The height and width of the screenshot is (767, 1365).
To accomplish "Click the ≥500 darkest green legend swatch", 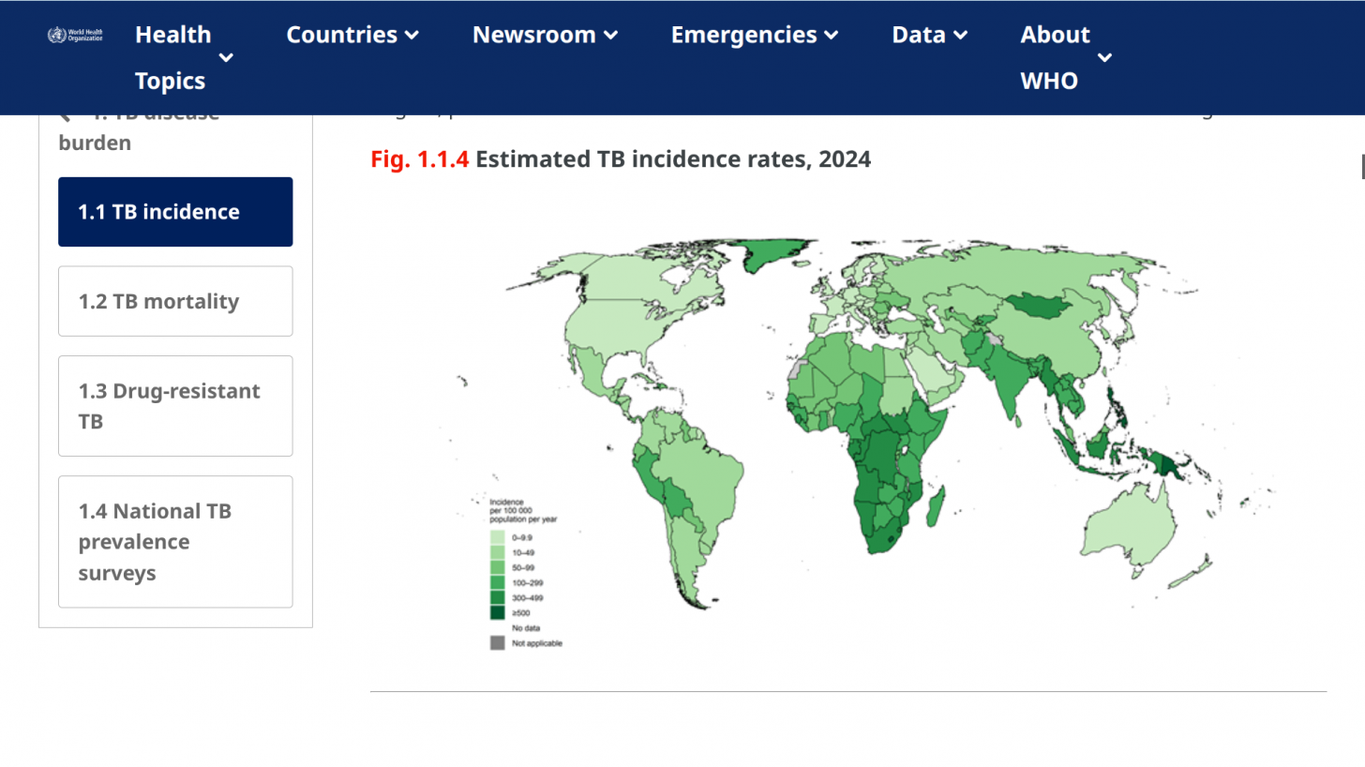I will (497, 612).
